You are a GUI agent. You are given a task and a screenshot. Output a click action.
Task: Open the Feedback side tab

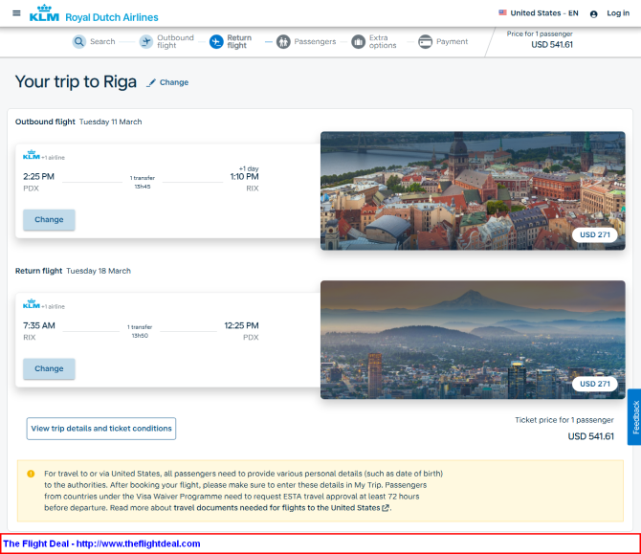634,417
